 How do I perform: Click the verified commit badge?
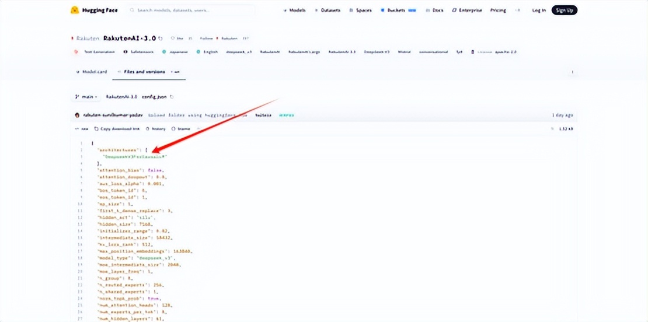click(286, 115)
